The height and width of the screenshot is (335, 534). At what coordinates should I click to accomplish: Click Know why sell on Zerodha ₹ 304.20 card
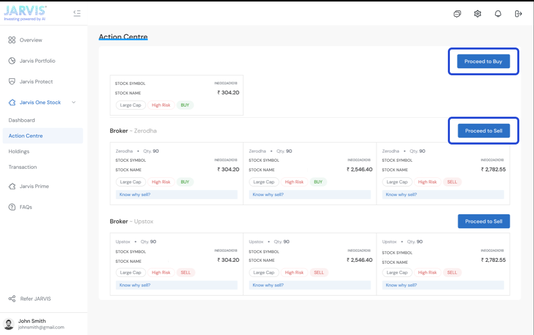coord(176,195)
